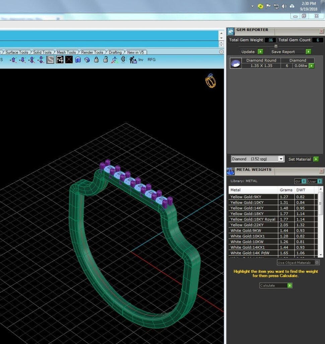Click green arrow on the 0.06tw gem row
Screen dimensions: 325x344
[312, 66]
